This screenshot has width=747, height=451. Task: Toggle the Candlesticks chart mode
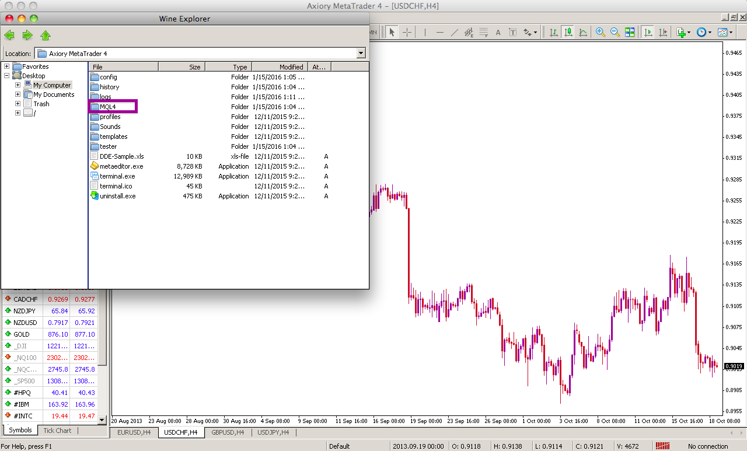click(567, 32)
